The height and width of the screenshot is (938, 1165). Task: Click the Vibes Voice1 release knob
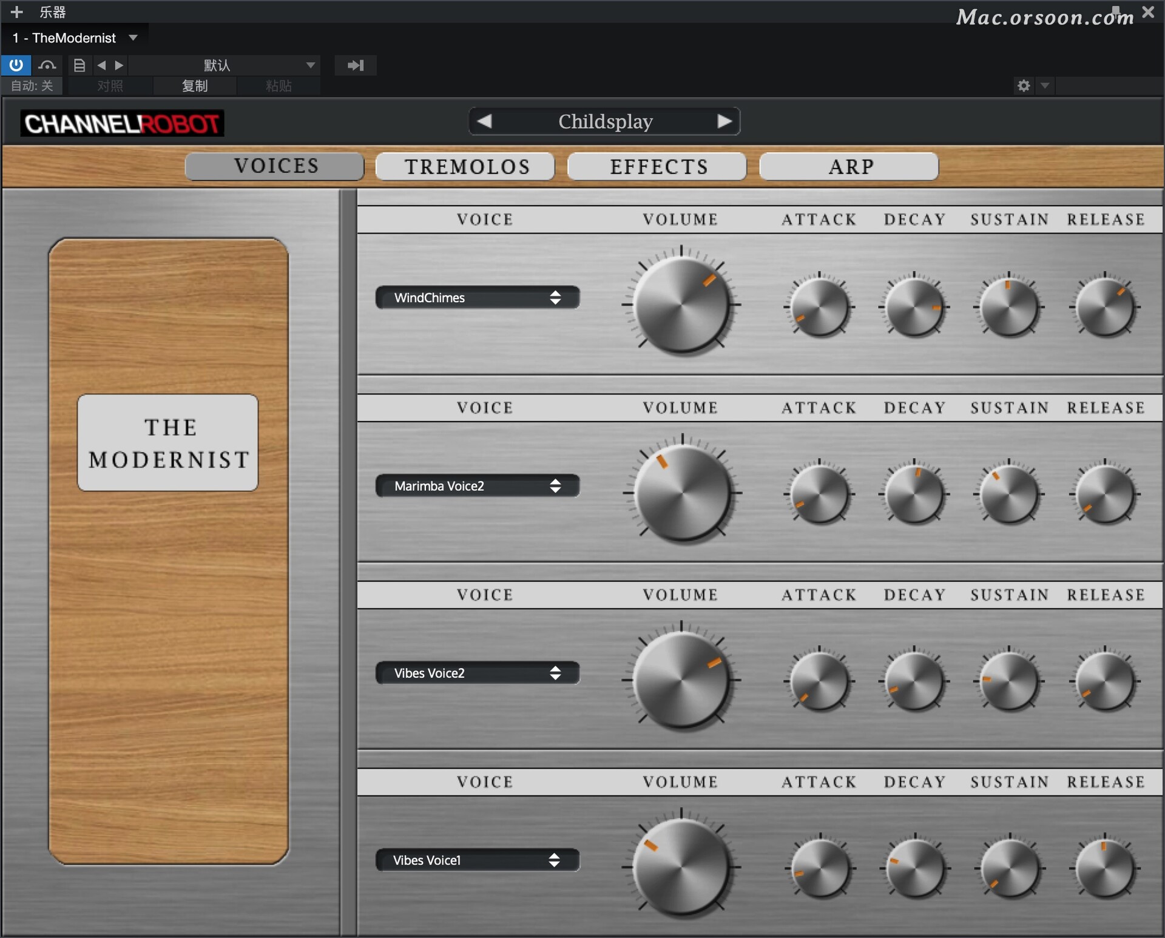pos(1105,868)
